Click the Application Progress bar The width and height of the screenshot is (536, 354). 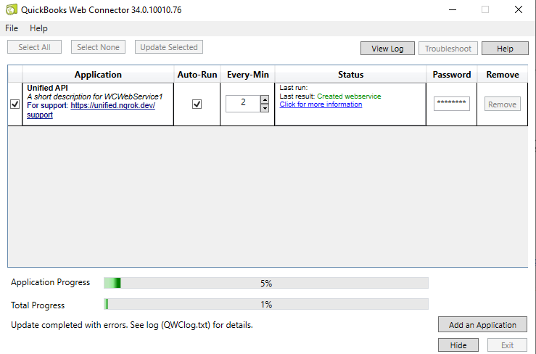point(266,283)
